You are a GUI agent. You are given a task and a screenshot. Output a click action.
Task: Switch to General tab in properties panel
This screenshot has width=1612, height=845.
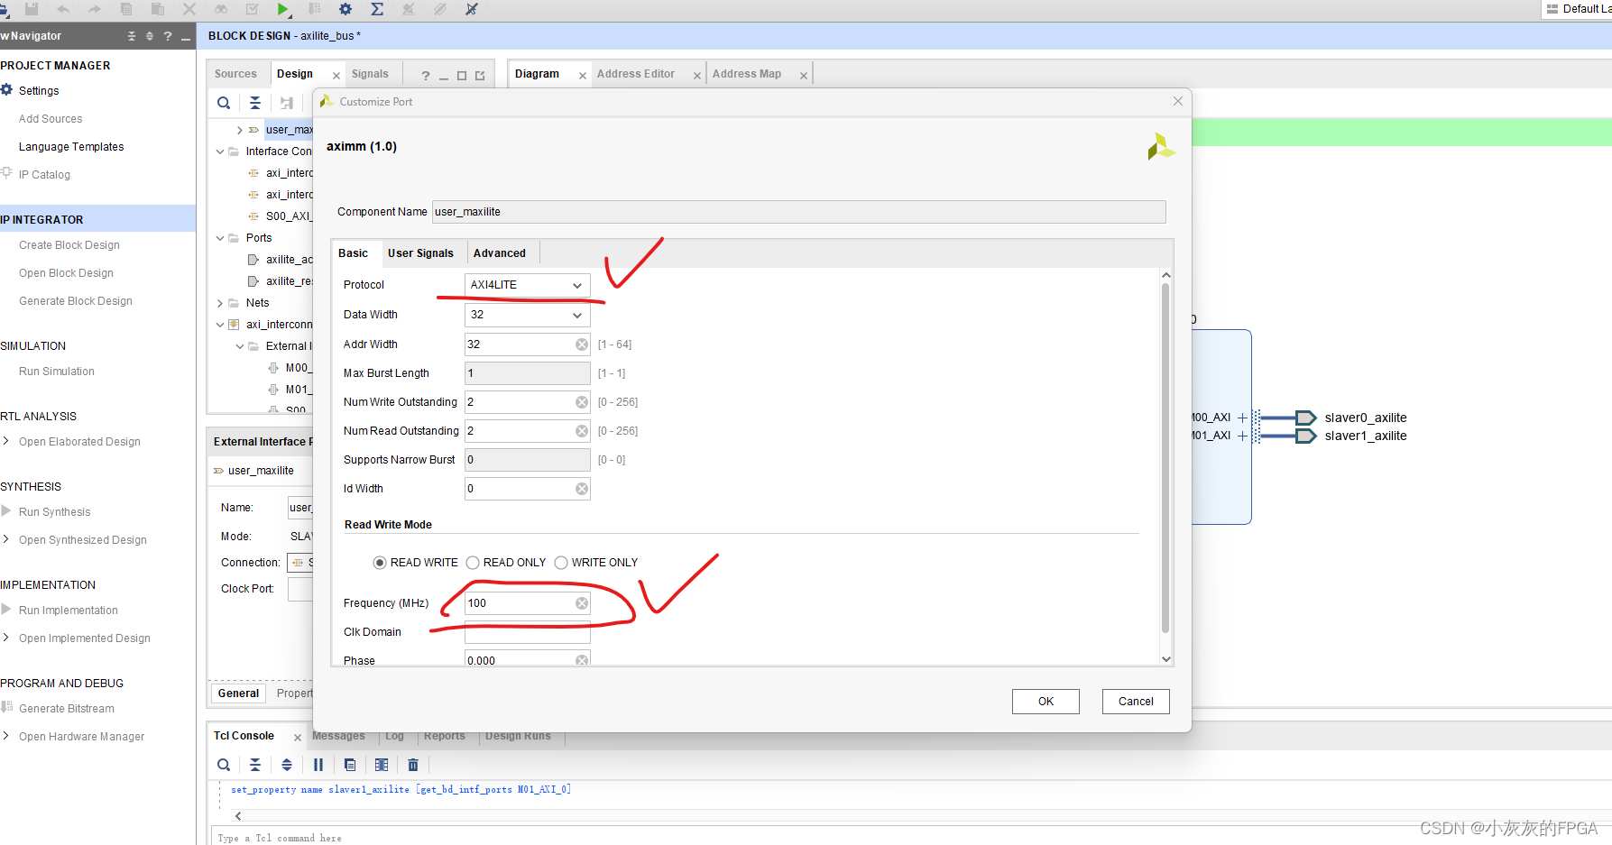coord(238,693)
